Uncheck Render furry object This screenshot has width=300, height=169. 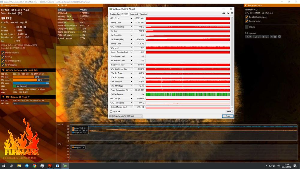247,17
